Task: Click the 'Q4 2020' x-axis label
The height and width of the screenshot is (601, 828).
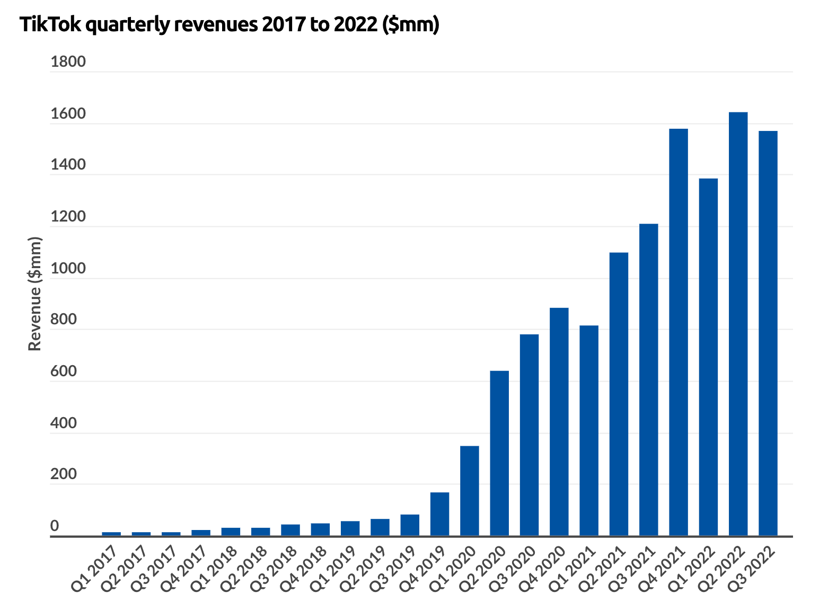Action: [x=543, y=569]
